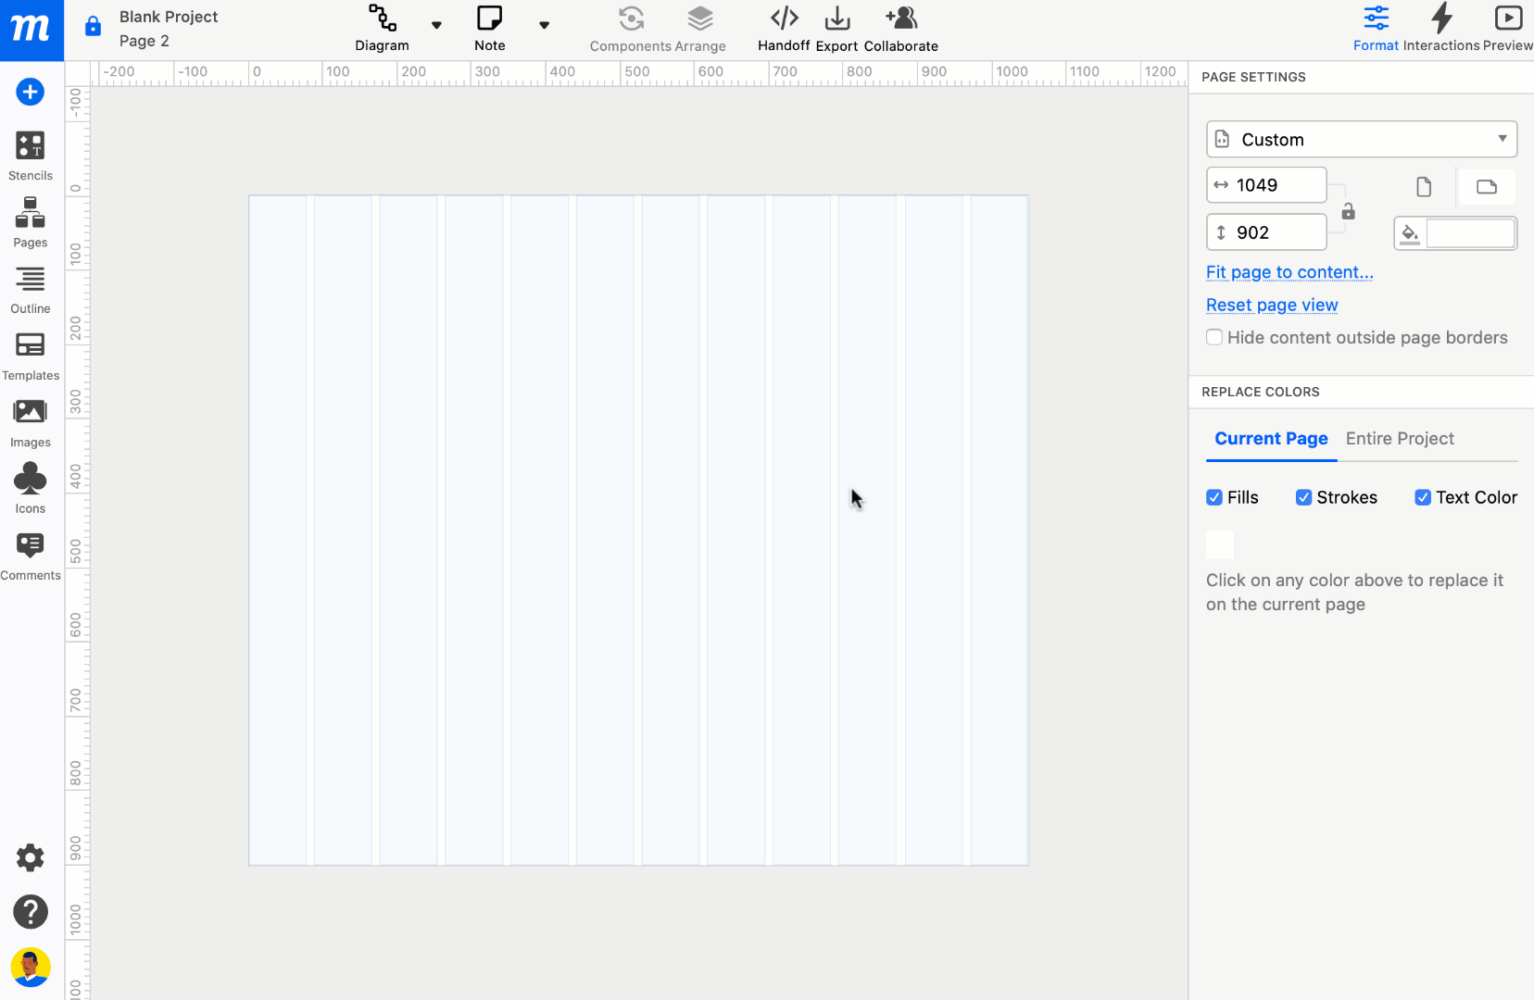
Task: Open the Stencils panel
Action: click(31, 156)
